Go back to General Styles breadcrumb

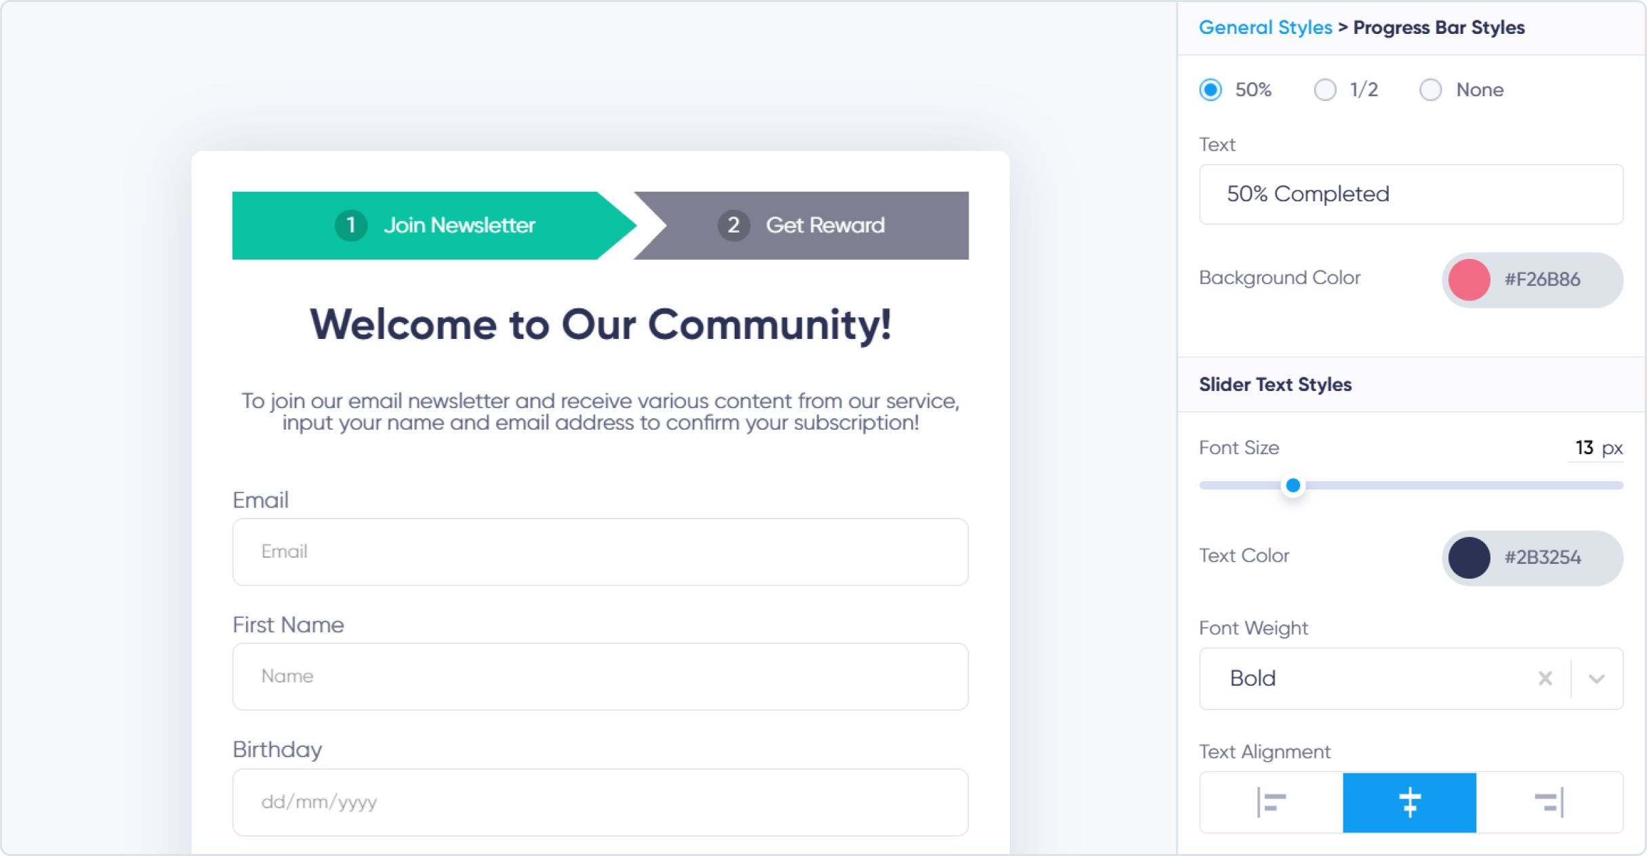(1265, 27)
